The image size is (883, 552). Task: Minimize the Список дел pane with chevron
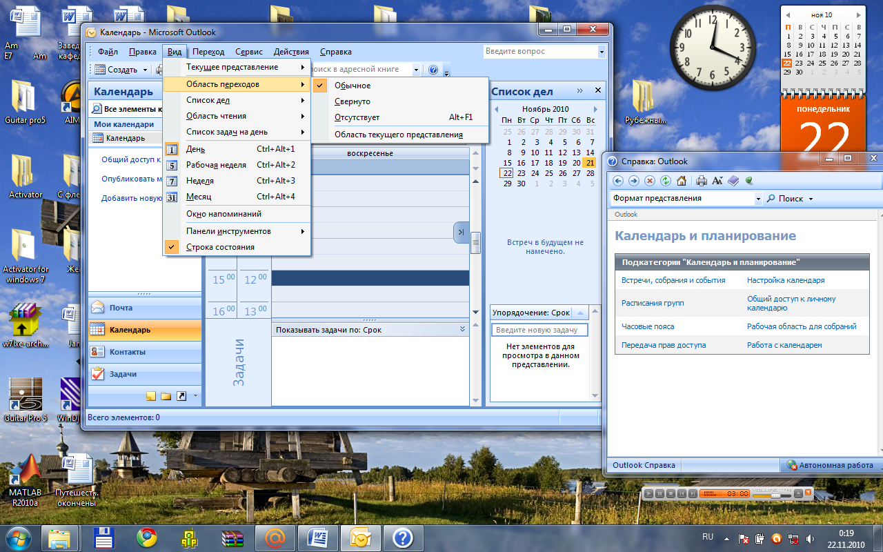(580, 90)
